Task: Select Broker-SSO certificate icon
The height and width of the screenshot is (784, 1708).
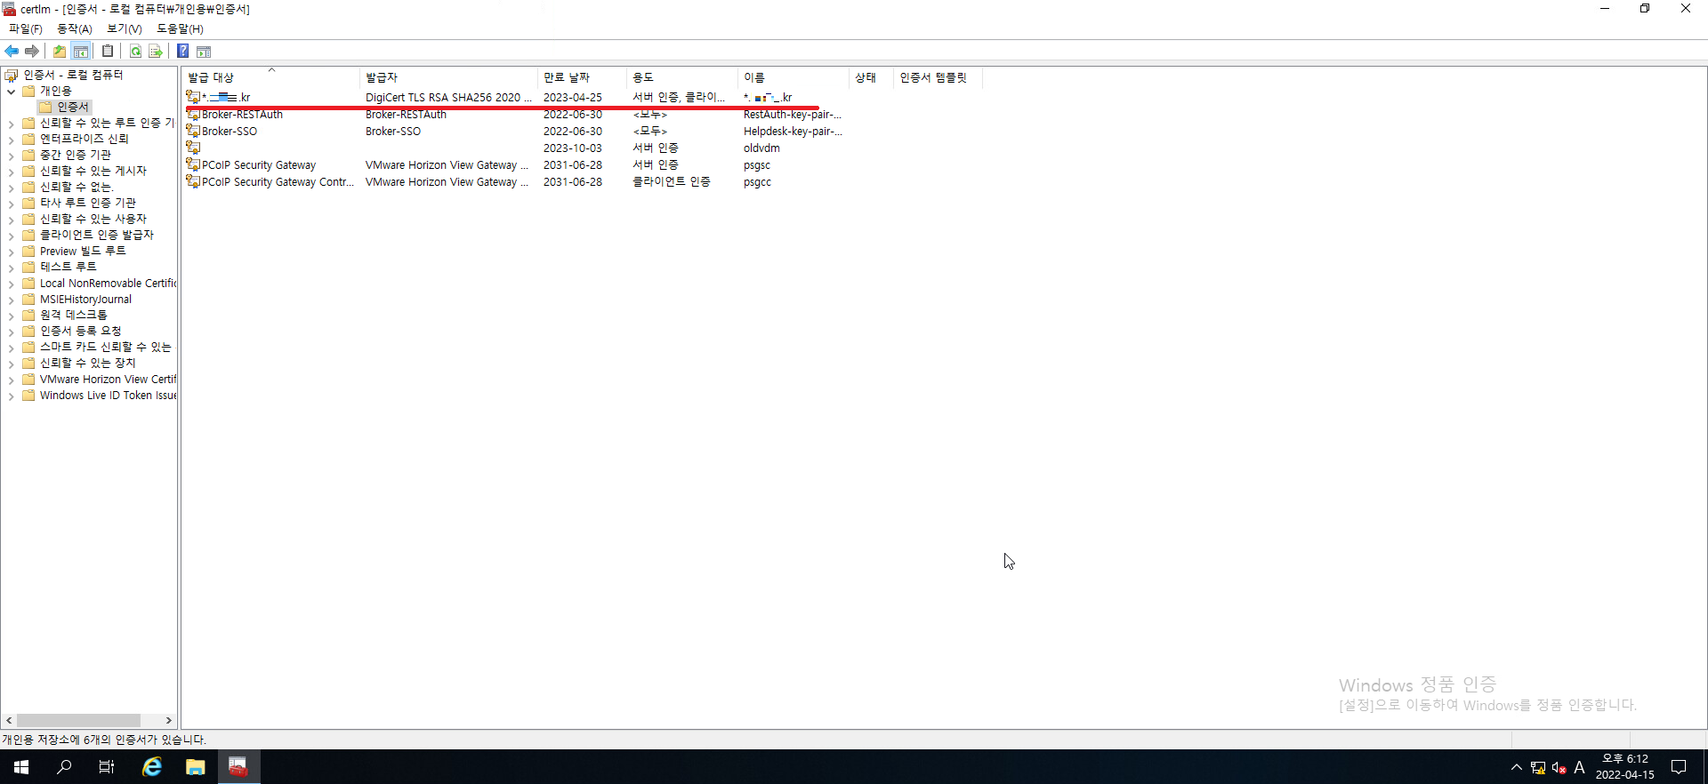Action: (193, 131)
